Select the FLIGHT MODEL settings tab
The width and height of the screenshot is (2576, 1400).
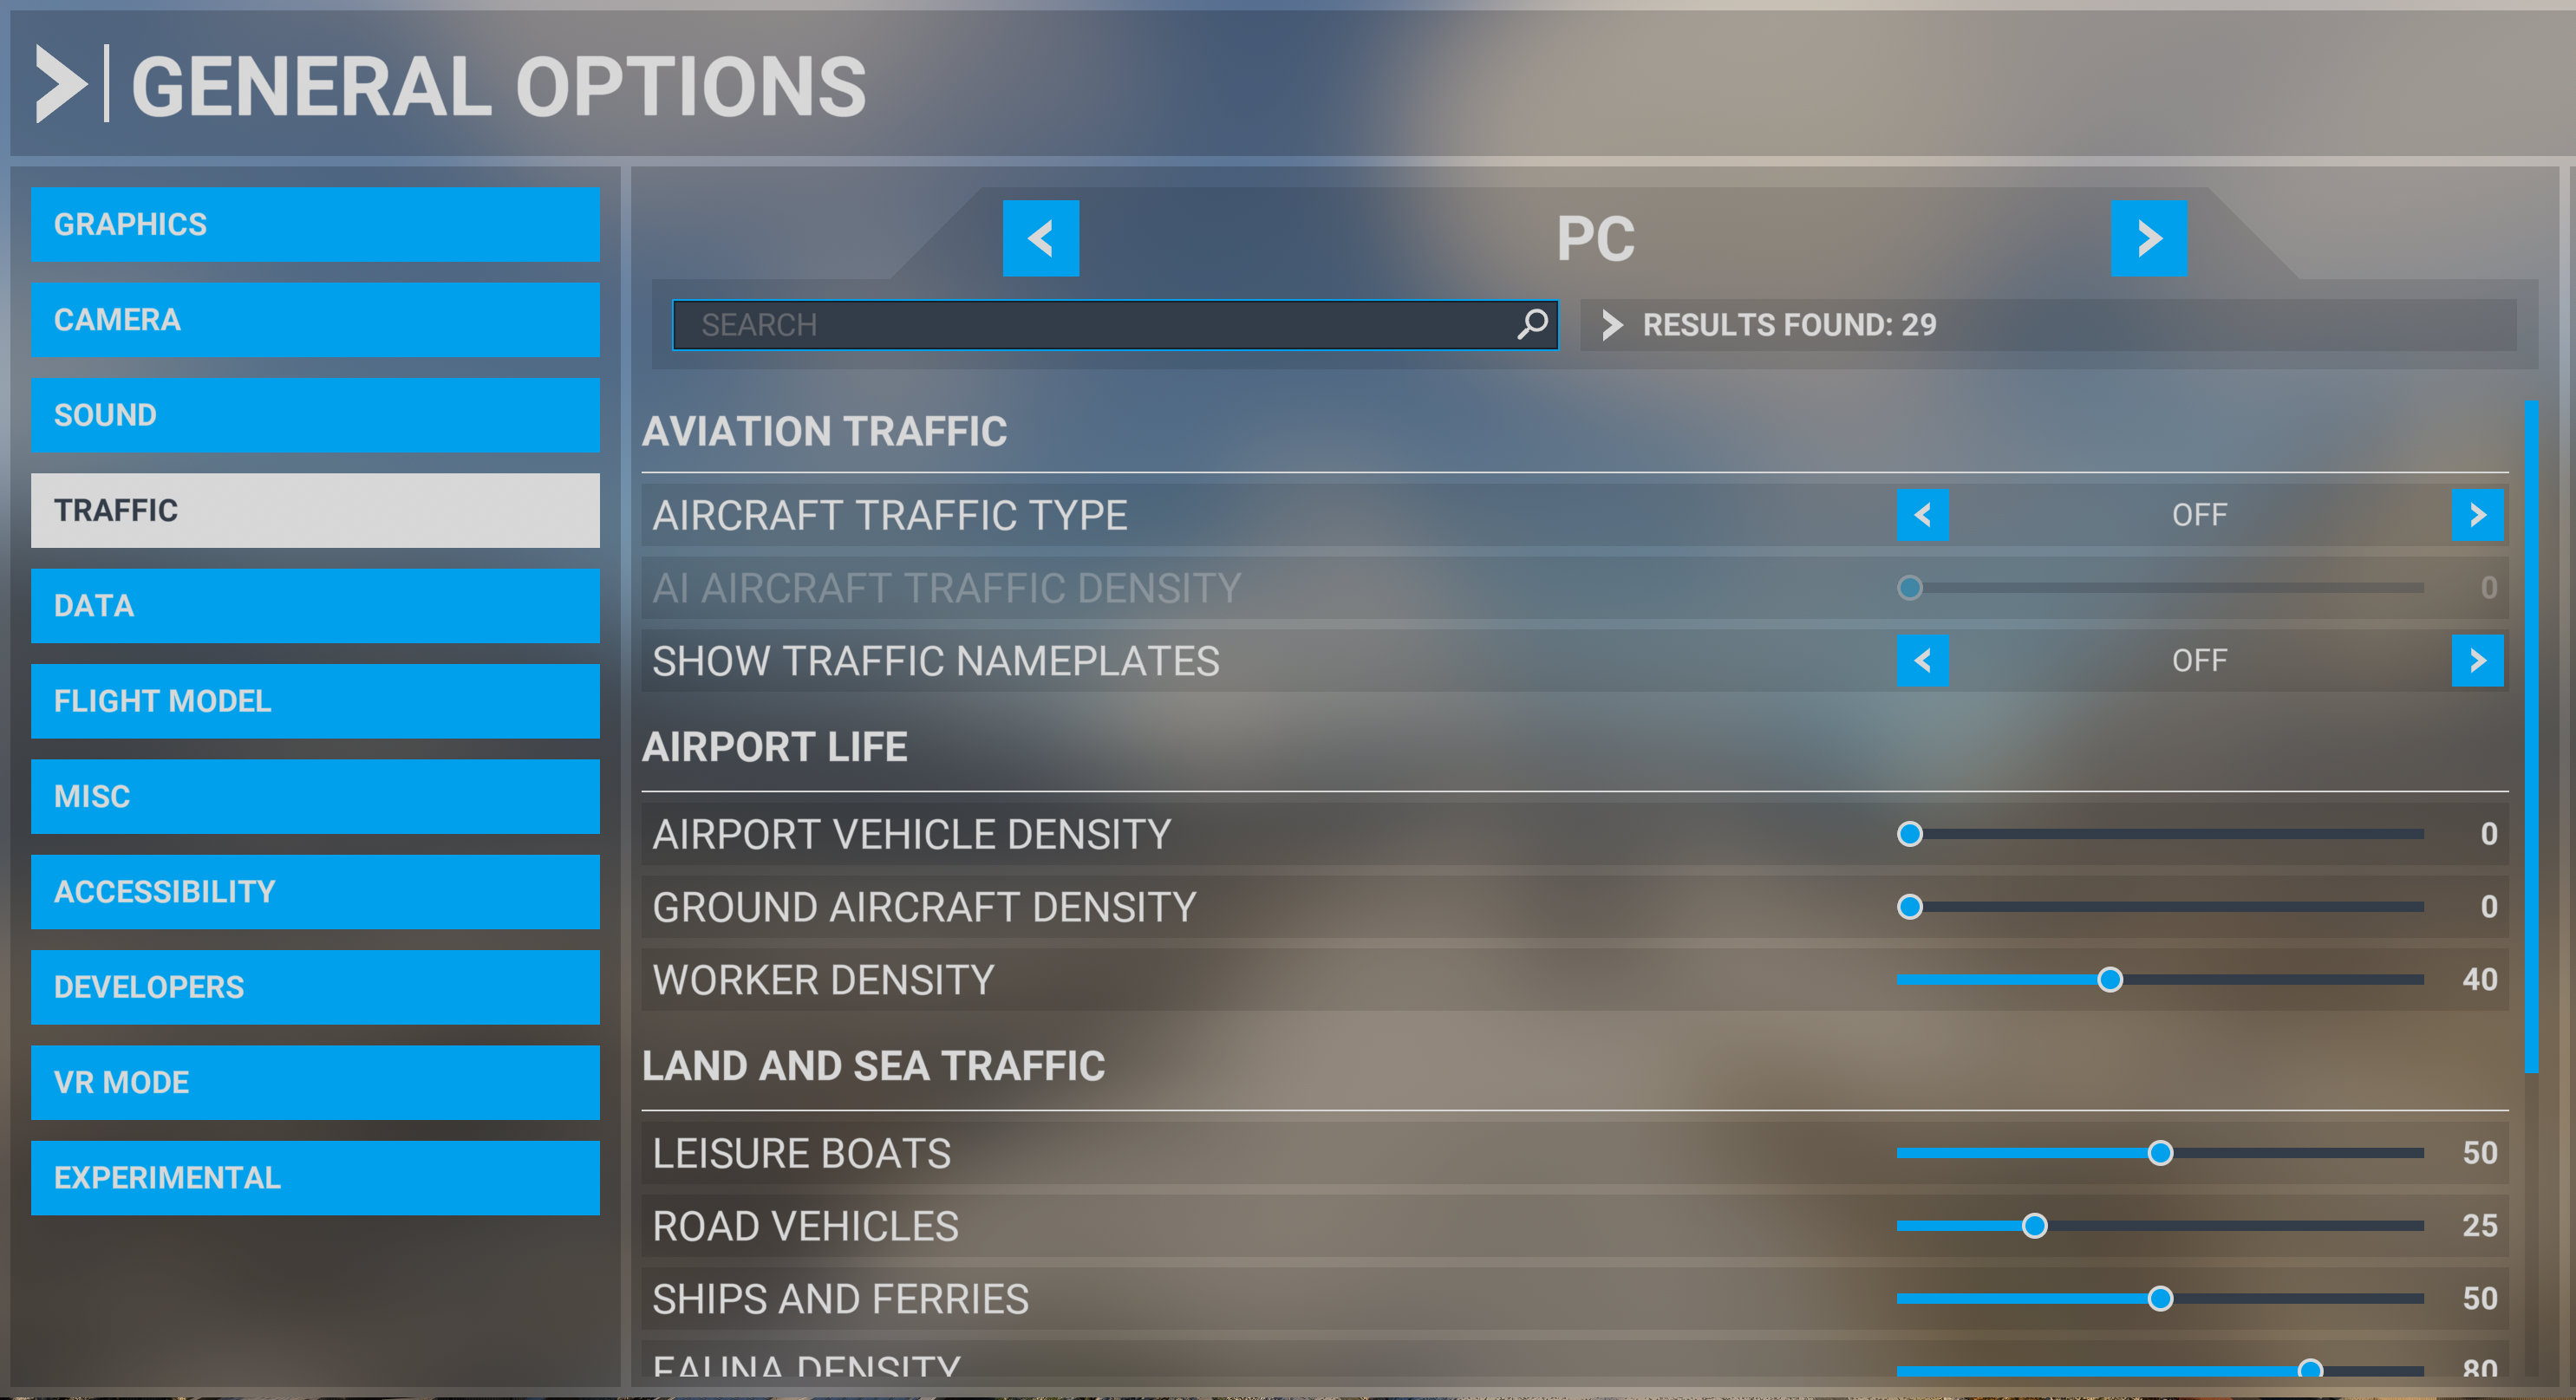(319, 700)
